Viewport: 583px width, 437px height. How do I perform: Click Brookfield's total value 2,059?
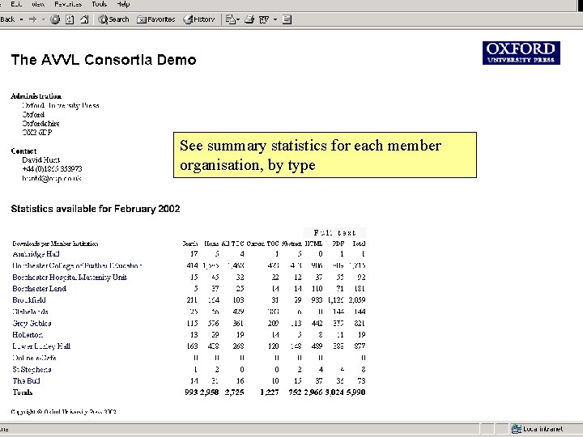point(356,300)
